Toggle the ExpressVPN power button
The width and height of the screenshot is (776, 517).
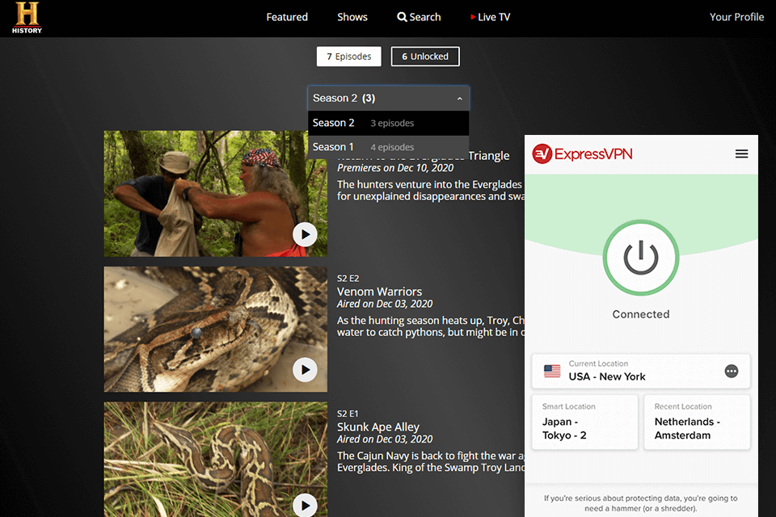641,258
